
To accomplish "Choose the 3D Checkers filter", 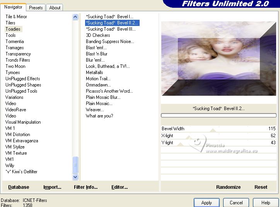I will 98,35.
